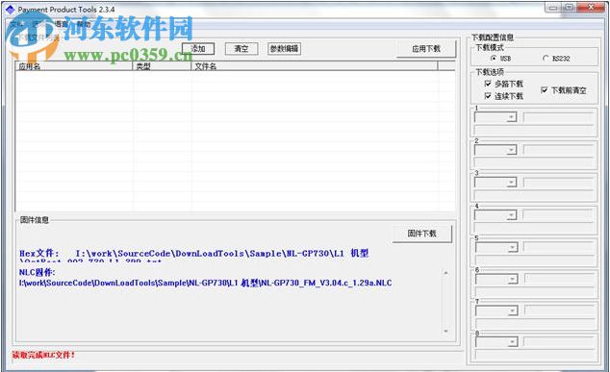The height and width of the screenshot is (372, 610).
Task: Click the text field beside slot 1 dropdown
Action: (x=558, y=117)
